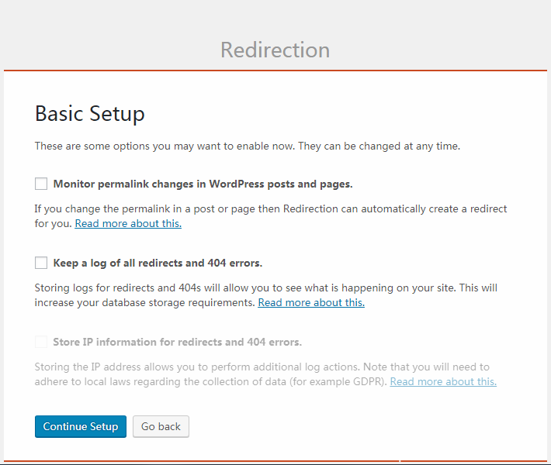551x465 pixels.
Task: Click the paragraph about storing logs and 404s
Action: click(265, 288)
